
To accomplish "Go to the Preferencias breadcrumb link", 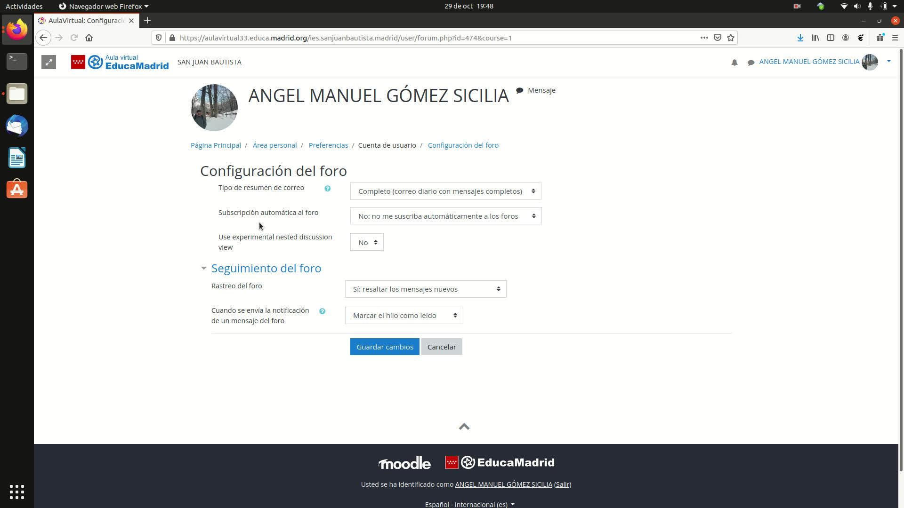I will [x=328, y=145].
